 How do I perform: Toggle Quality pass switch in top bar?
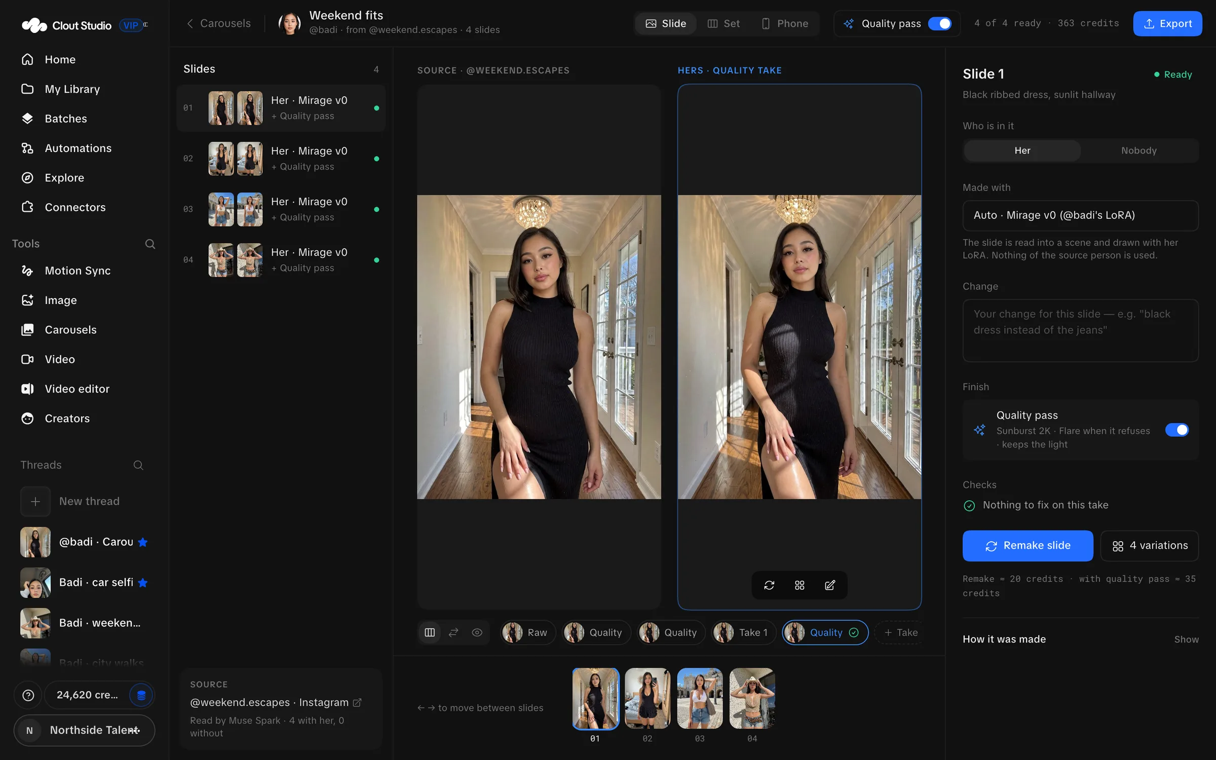tap(940, 24)
